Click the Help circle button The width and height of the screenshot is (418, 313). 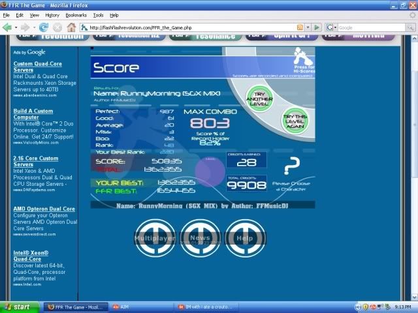click(244, 238)
